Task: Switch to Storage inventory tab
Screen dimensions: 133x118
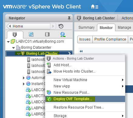Action: coord(47,34)
